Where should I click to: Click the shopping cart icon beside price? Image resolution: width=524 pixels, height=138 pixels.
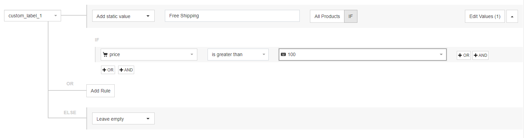pyautogui.click(x=105, y=54)
